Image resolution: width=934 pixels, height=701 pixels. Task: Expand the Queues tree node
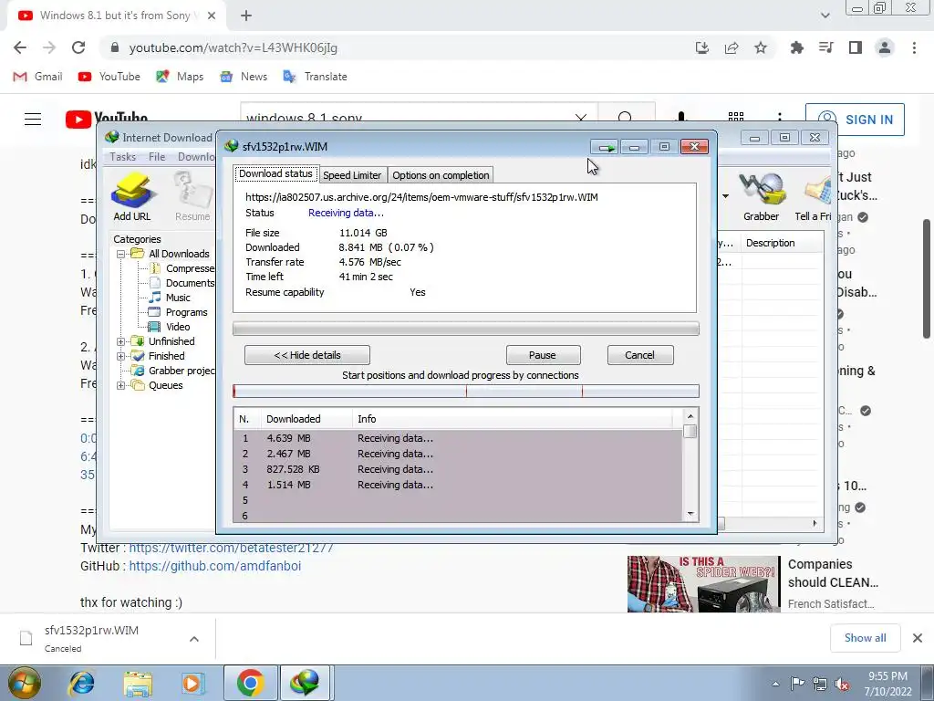pos(121,385)
